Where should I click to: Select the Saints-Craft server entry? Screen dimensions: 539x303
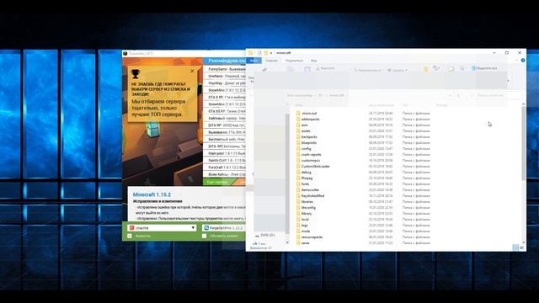point(225,161)
